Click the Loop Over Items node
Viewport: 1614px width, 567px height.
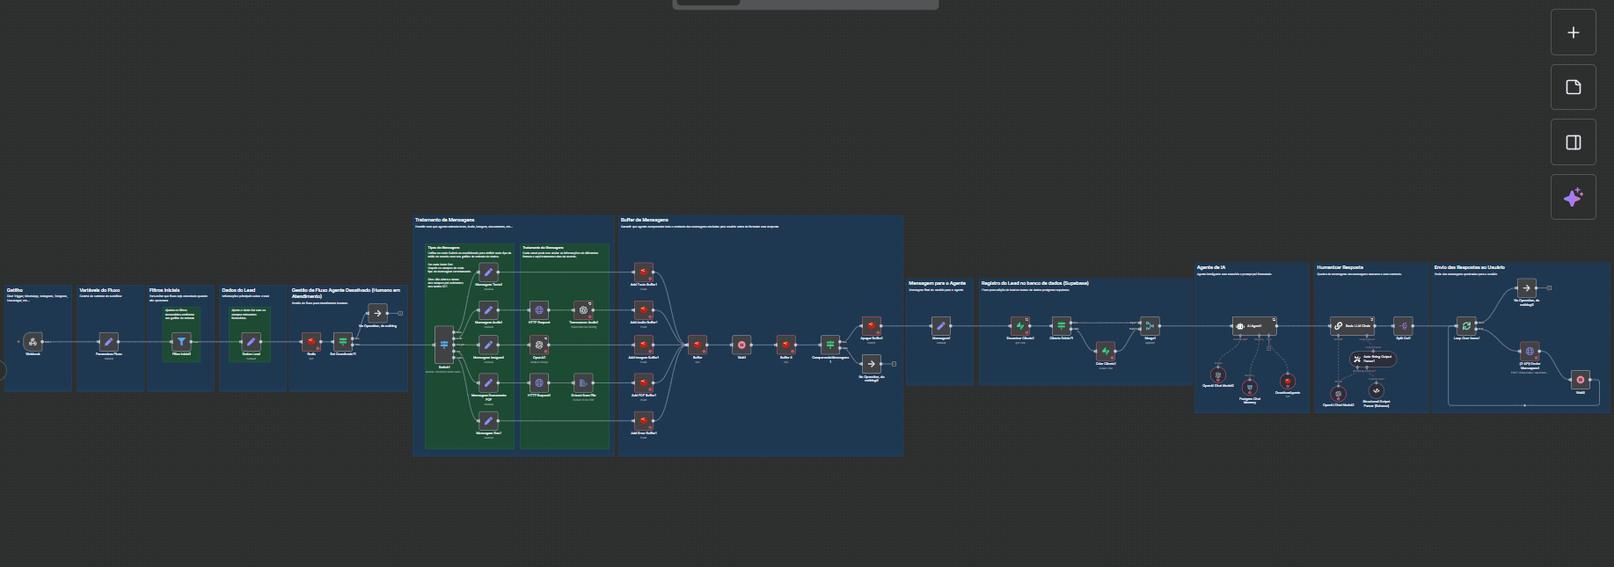point(1466,326)
